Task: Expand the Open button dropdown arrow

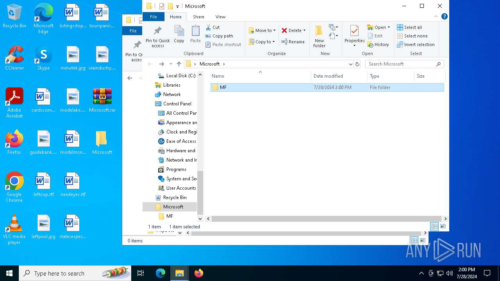Action: pos(389,27)
